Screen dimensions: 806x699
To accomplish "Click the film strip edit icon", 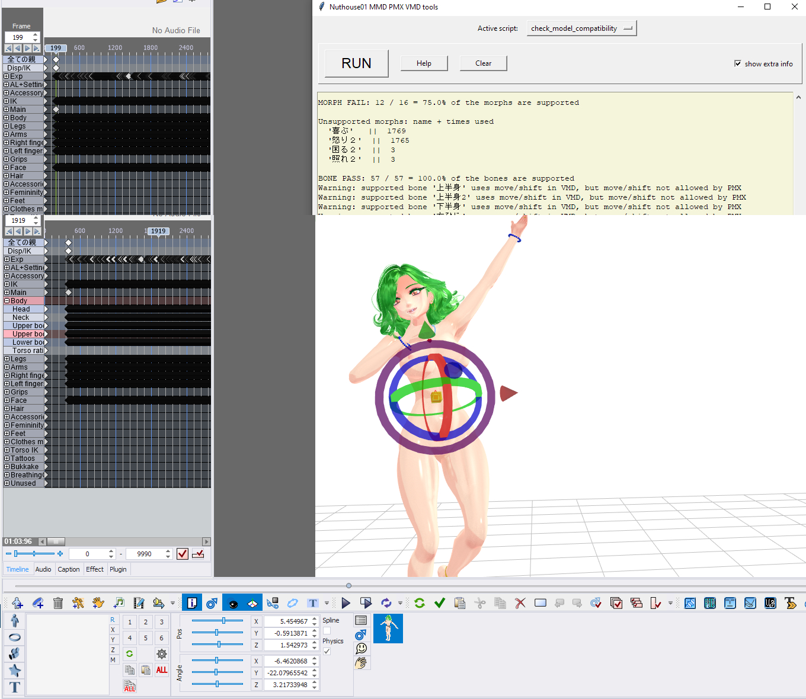I will [139, 603].
